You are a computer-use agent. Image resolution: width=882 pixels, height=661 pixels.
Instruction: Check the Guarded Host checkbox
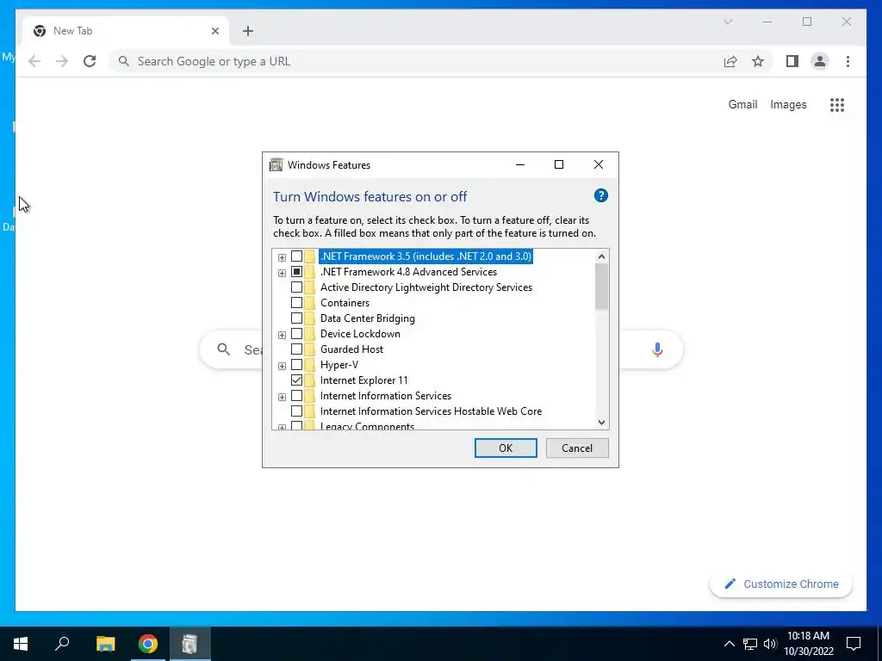coord(296,349)
